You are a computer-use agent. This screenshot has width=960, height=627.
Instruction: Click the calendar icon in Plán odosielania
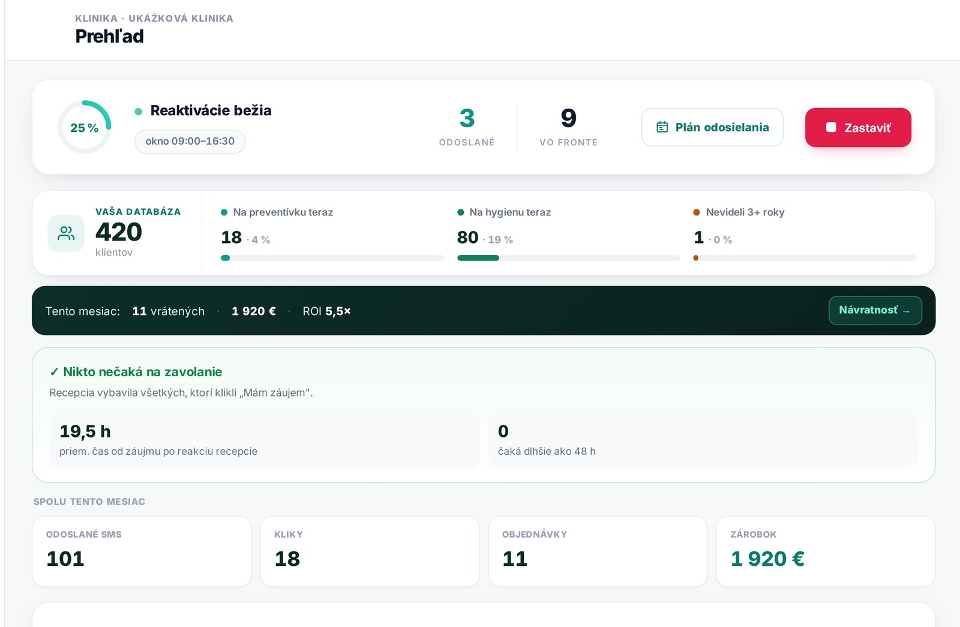click(x=662, y=127)
